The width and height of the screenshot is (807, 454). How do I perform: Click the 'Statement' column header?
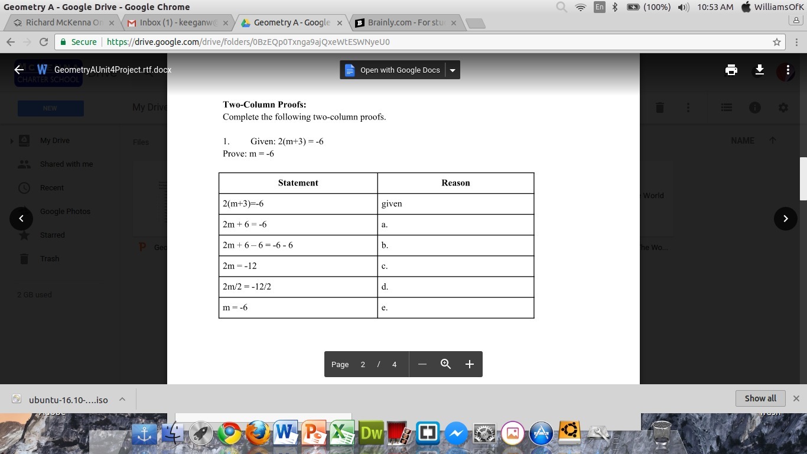(x=298, y=183)
